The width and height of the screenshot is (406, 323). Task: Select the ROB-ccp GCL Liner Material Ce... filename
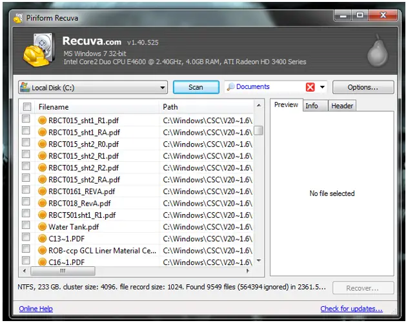(102, 251)
